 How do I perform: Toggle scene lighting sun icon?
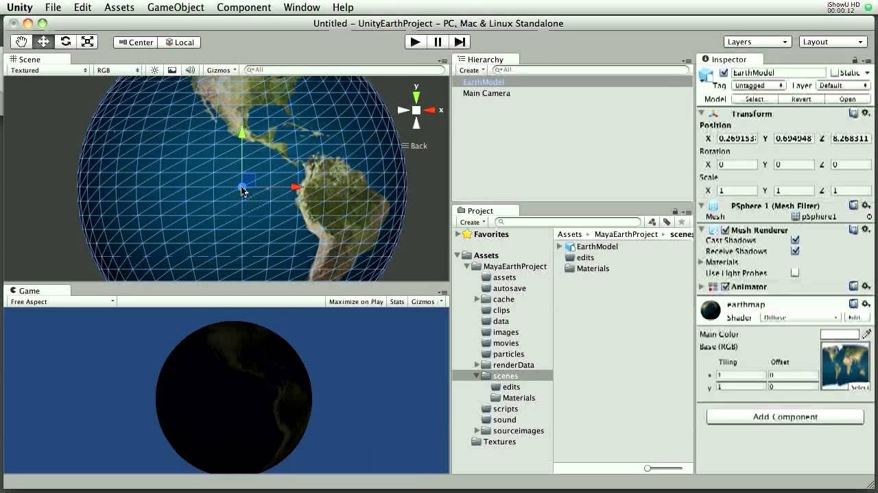[x=154, y=70]
